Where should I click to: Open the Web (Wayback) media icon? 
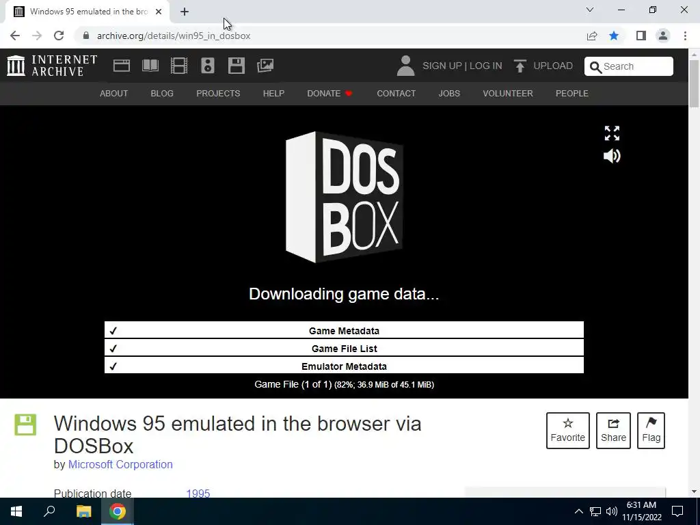tap(122, 66)
